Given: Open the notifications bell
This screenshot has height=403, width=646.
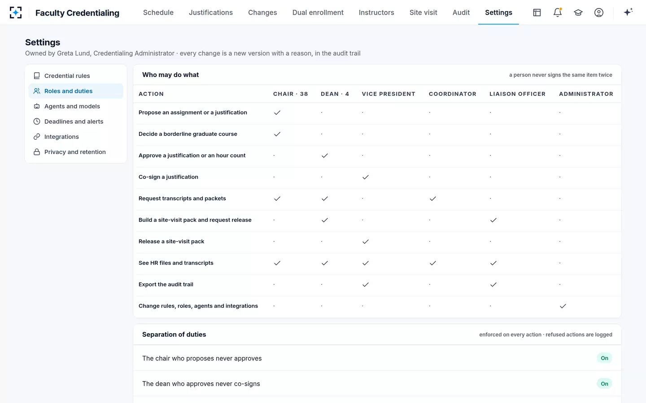Looking at the screenshot, I should (x=558, y=13).
